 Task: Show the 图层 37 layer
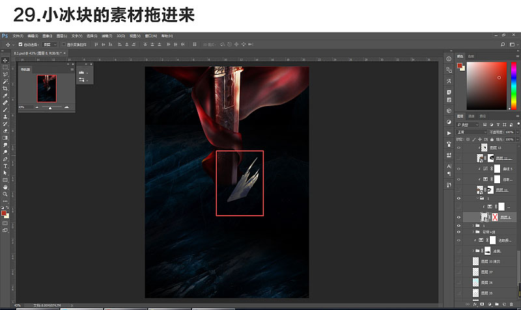[x=459, y=272]
